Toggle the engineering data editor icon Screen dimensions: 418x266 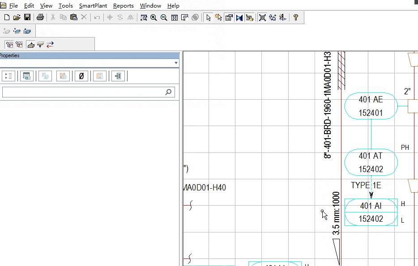point(250,17)
